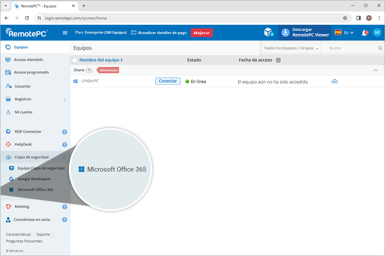Switch to the Soporte tab
The image size is (385, 256).
43,234
